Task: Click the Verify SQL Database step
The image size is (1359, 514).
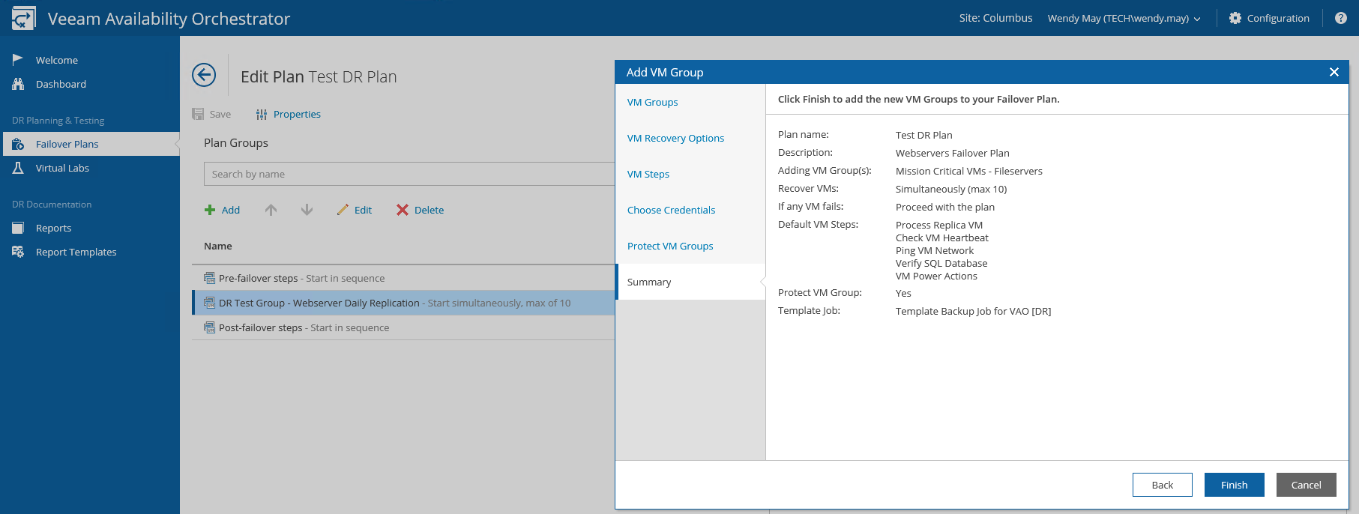Action: pyautogui.click(x=941, y=263)
